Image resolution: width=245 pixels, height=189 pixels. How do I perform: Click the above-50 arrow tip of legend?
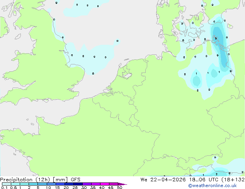122,184
